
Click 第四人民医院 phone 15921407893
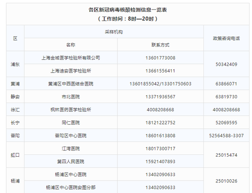pyautogui.click(x=160, y=161)
